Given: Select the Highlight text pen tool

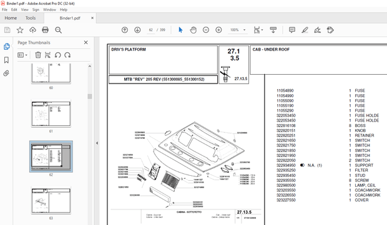Looking at the screenshot, I should (x=305, y=30).
